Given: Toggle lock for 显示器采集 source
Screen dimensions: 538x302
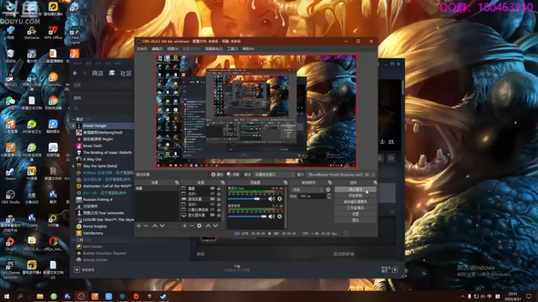Looking at the screenshot, I should pos(219,215).
